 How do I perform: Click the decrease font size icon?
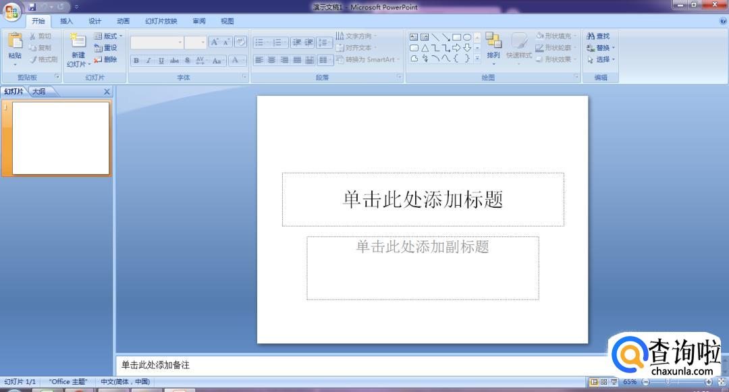tap(226, 43)
